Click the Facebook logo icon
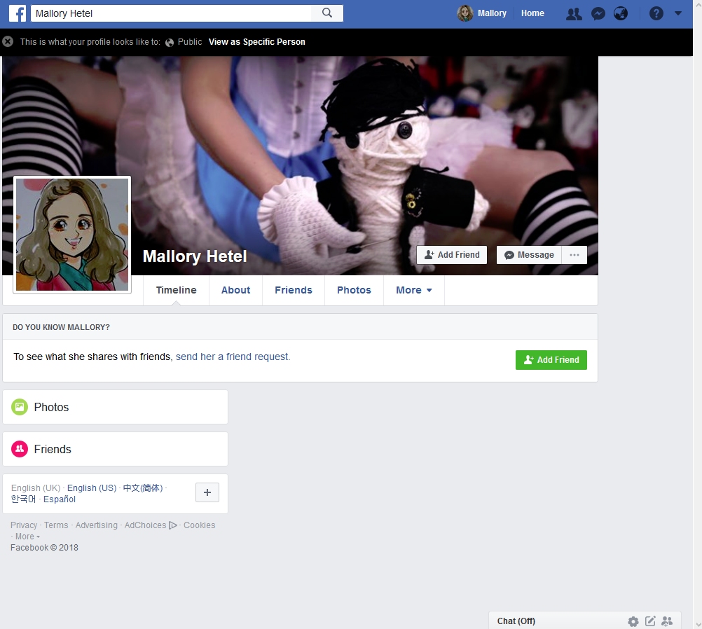702x629 pixels. pyautogui.click(x=18, y=13)
